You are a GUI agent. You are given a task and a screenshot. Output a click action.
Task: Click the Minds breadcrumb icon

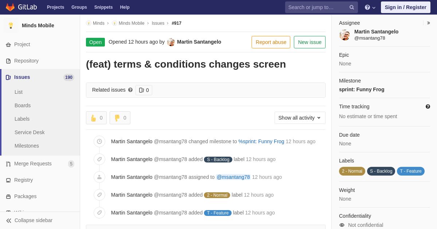(x=88, y=23)
